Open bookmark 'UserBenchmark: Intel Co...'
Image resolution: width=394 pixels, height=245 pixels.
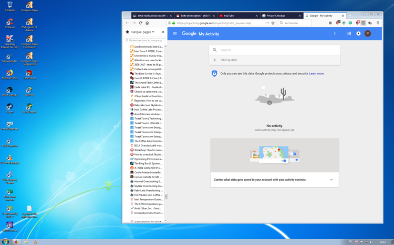tap(147, 47)
